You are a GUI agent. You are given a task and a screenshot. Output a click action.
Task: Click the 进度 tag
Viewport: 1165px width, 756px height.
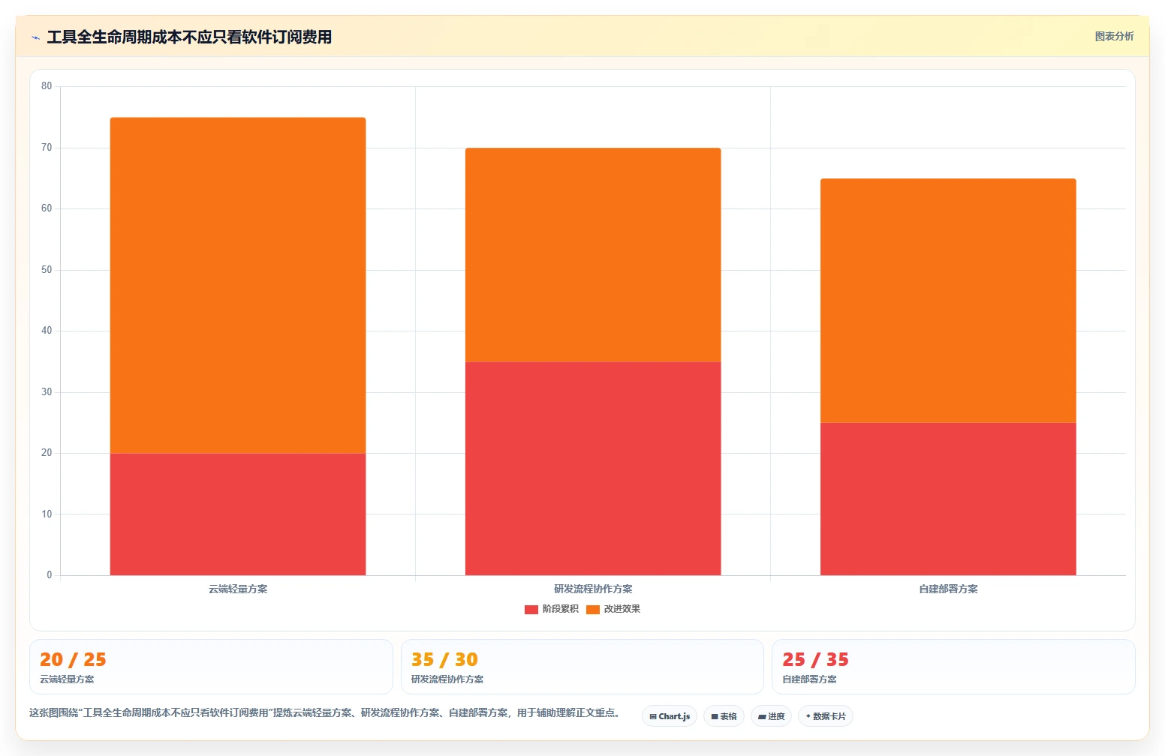(771, 716)
